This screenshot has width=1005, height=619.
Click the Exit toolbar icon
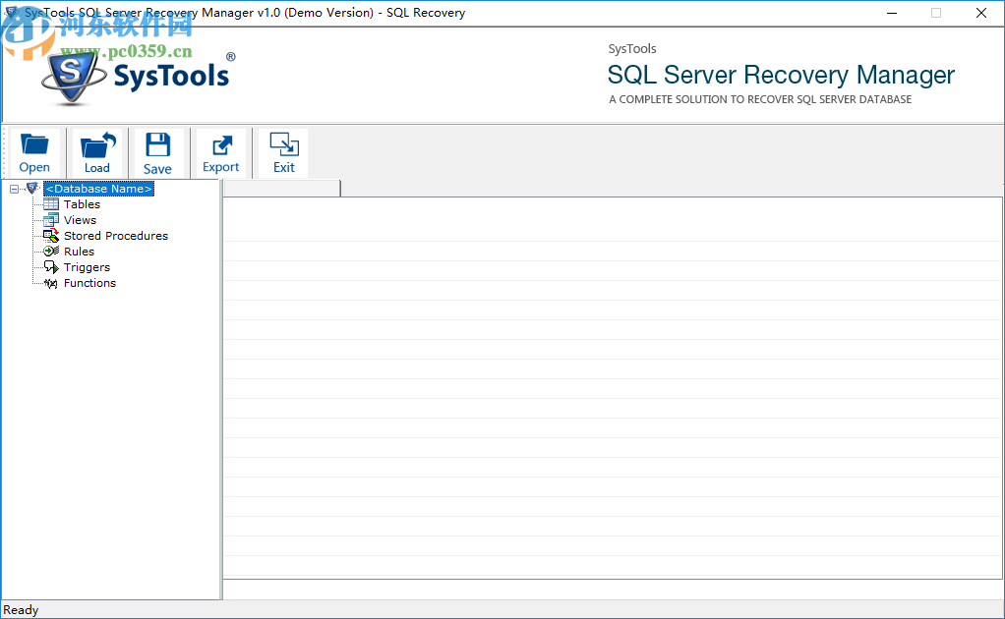282,145
